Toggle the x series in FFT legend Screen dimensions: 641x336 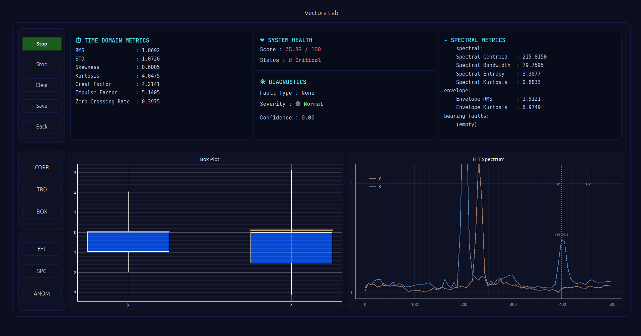point(375,186)
